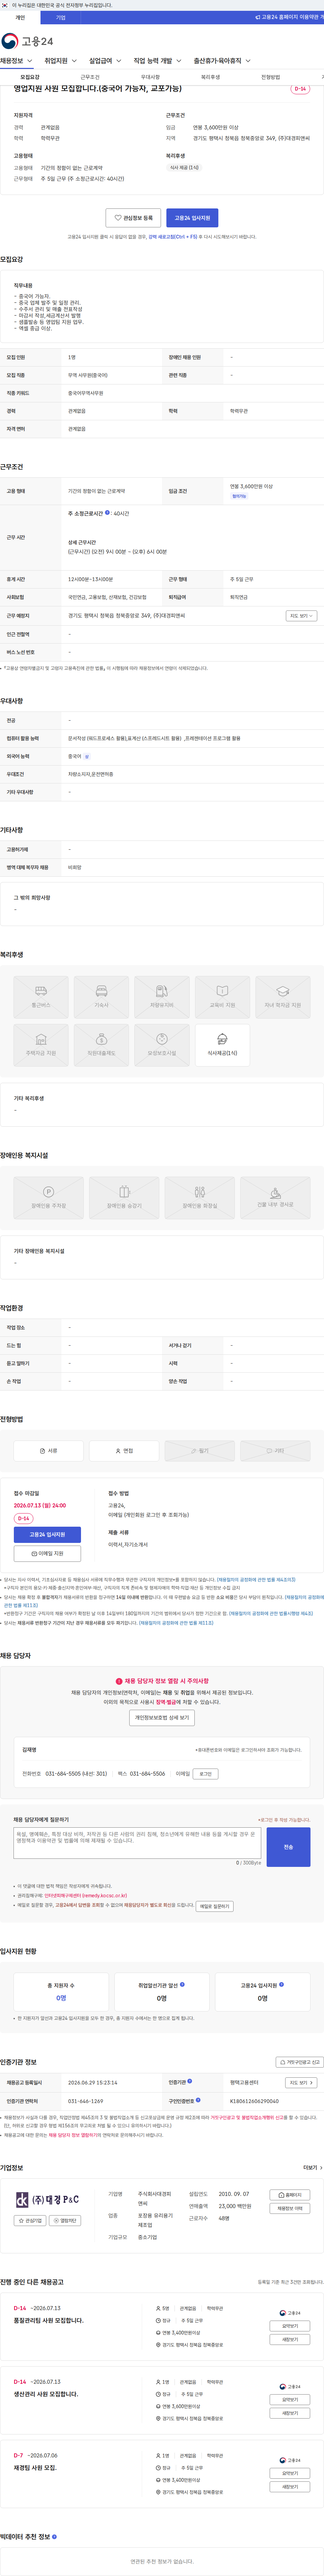Expand the 직업 능력 개발 menu
Viewport: 324px width, 2576px height.
pyautogui.click(x=158, y=61)
